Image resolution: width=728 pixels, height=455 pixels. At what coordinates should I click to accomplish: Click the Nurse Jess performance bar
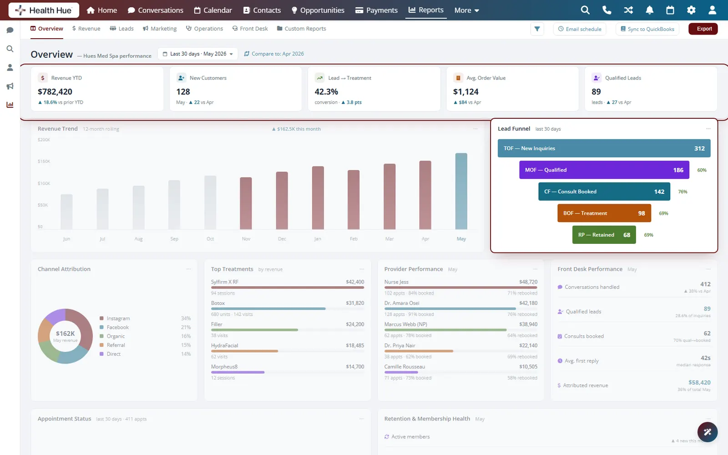point(461,288)
